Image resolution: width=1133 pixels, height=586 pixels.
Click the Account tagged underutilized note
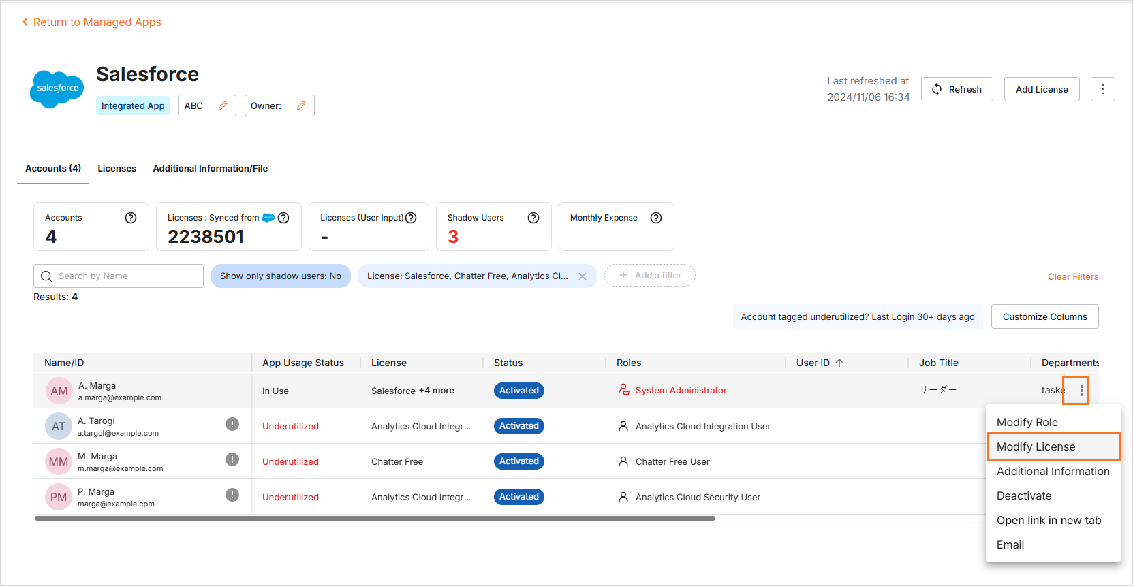tap(858, 316)
